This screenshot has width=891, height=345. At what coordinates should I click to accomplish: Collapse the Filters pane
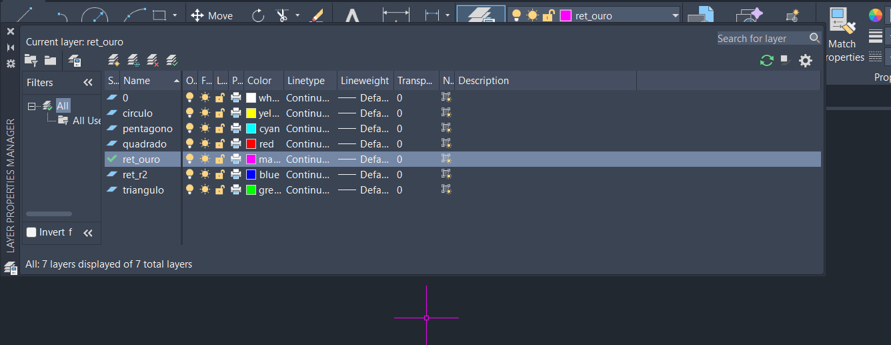[87, 83]
